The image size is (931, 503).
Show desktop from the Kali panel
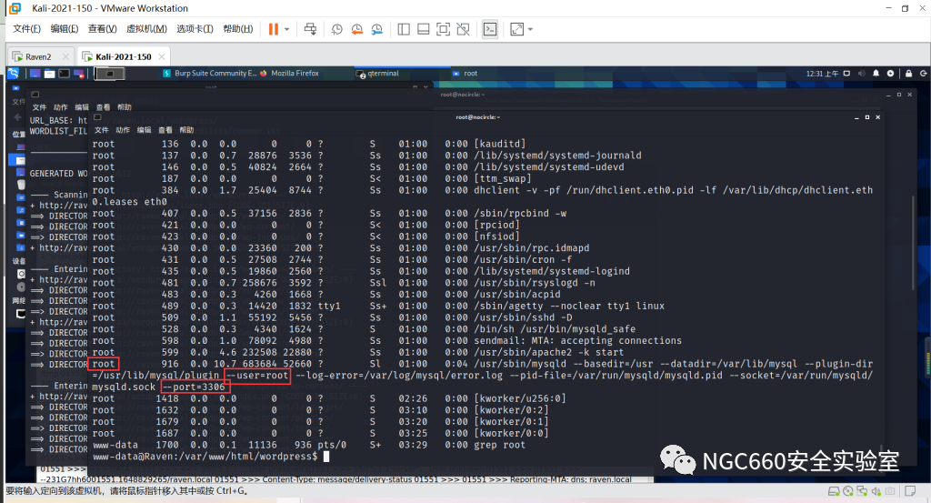click(35, 74)
